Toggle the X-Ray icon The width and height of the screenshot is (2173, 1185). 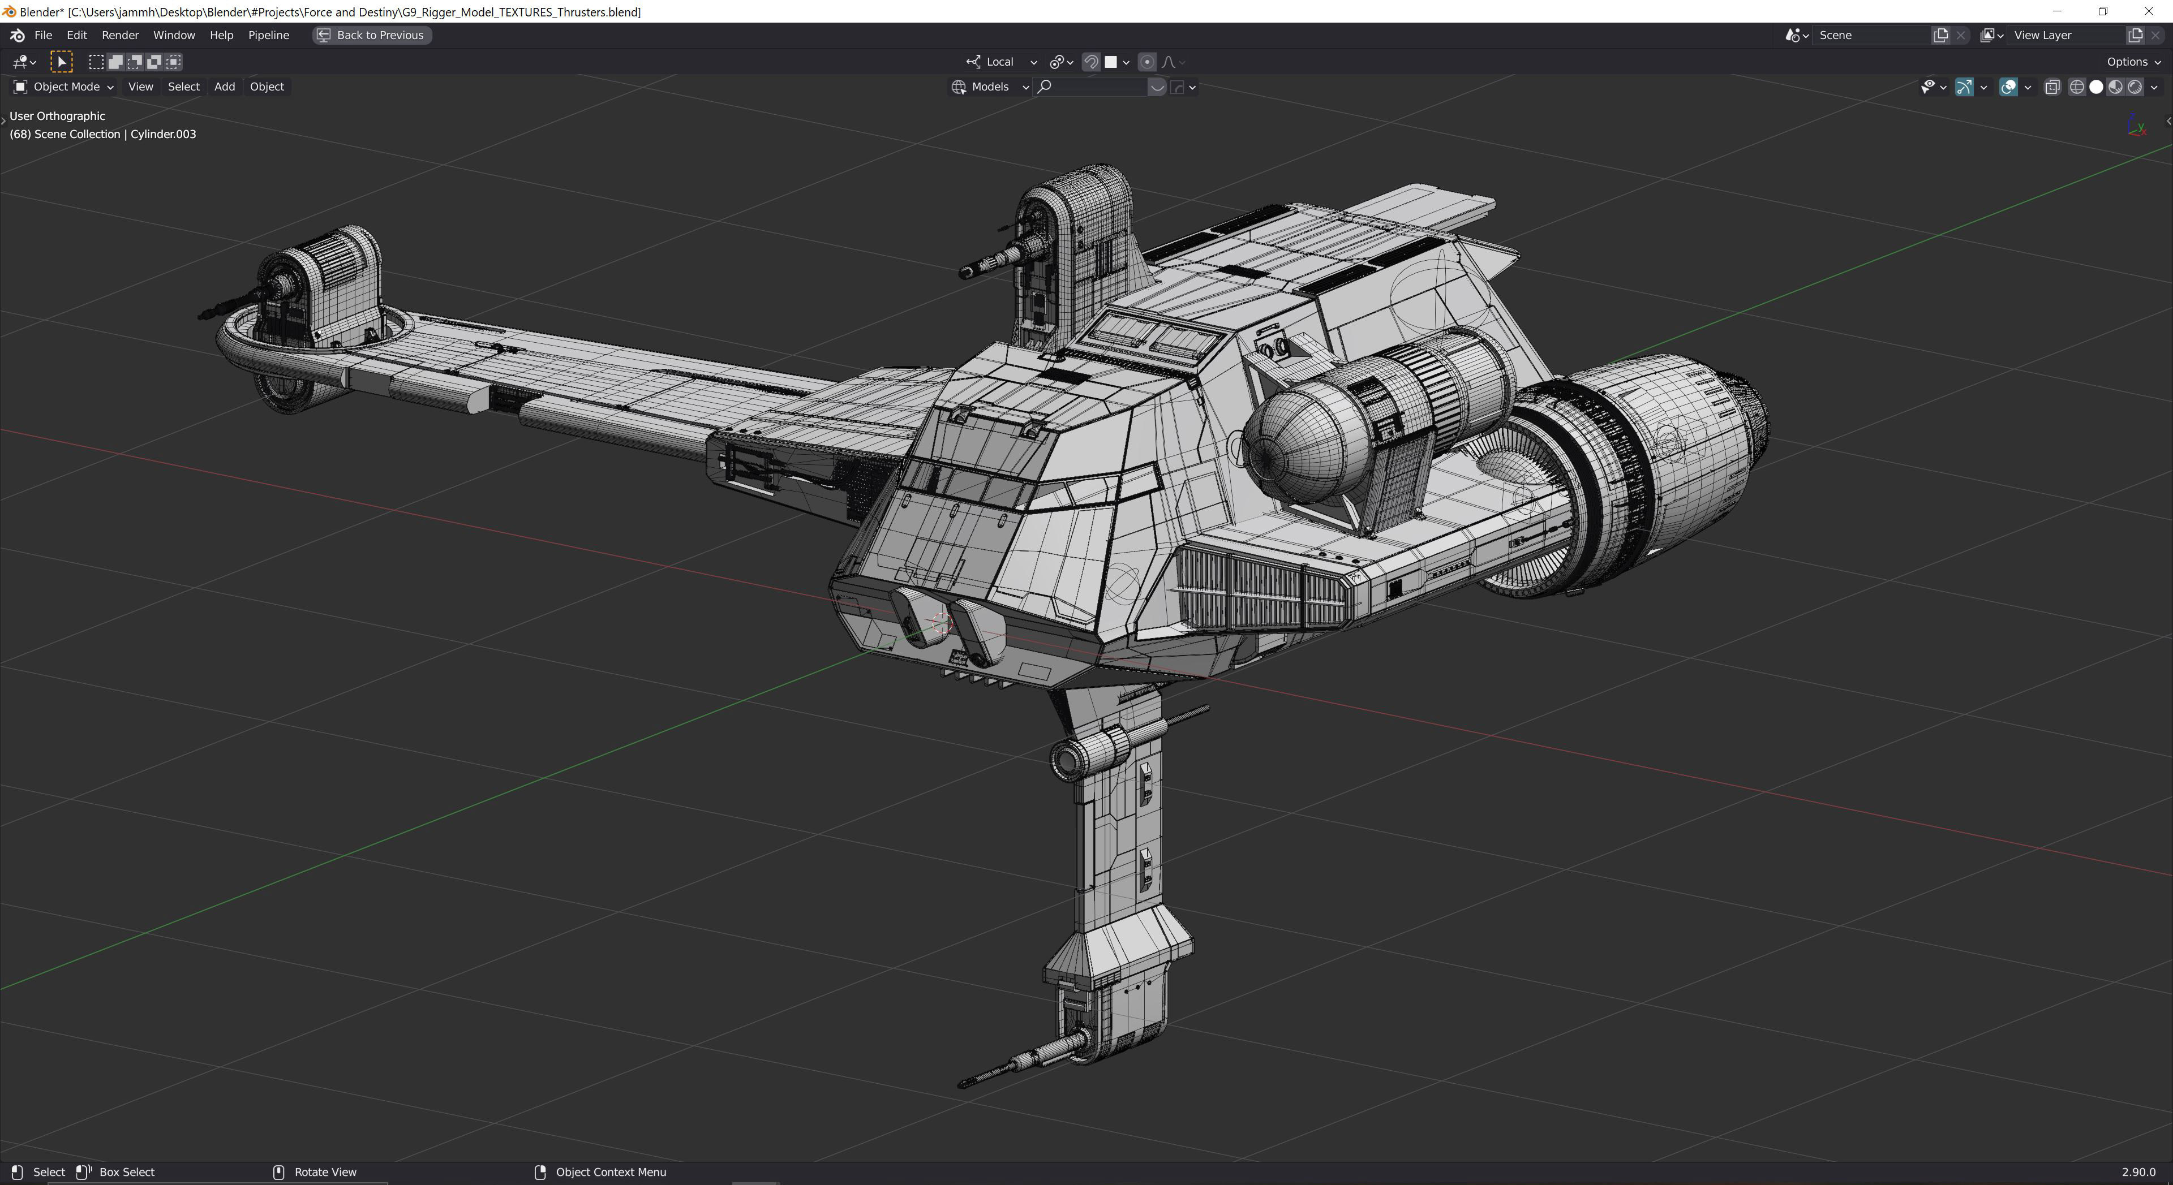tap(2051, 87)
